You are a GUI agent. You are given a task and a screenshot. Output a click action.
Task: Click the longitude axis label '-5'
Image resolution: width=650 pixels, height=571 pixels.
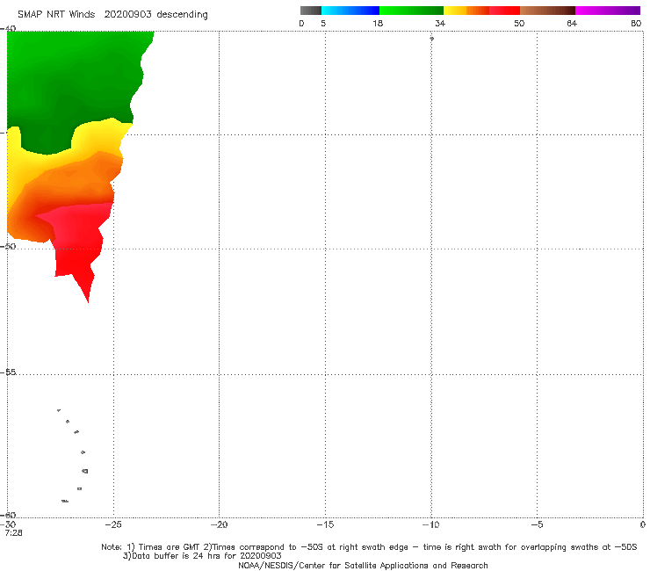point(537,524)
